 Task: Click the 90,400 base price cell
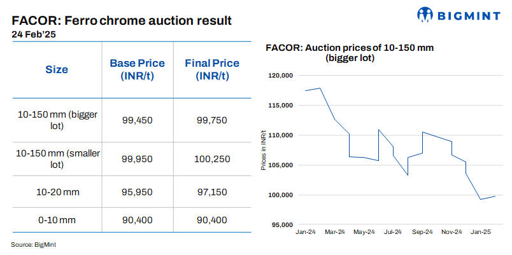tap(137, 220)
